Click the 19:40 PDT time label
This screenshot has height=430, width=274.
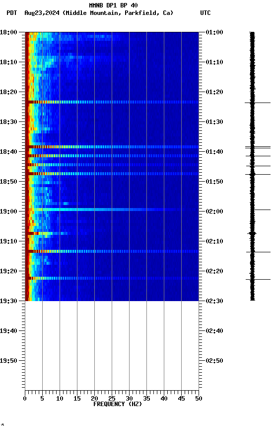[x=8, y=331]
